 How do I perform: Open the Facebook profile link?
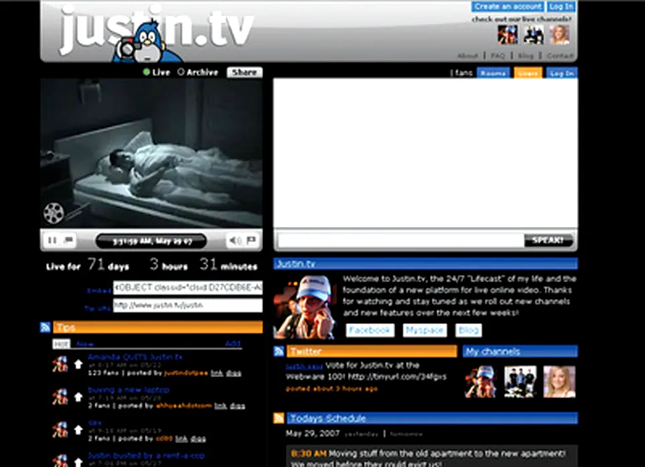(x=370, y=330)
